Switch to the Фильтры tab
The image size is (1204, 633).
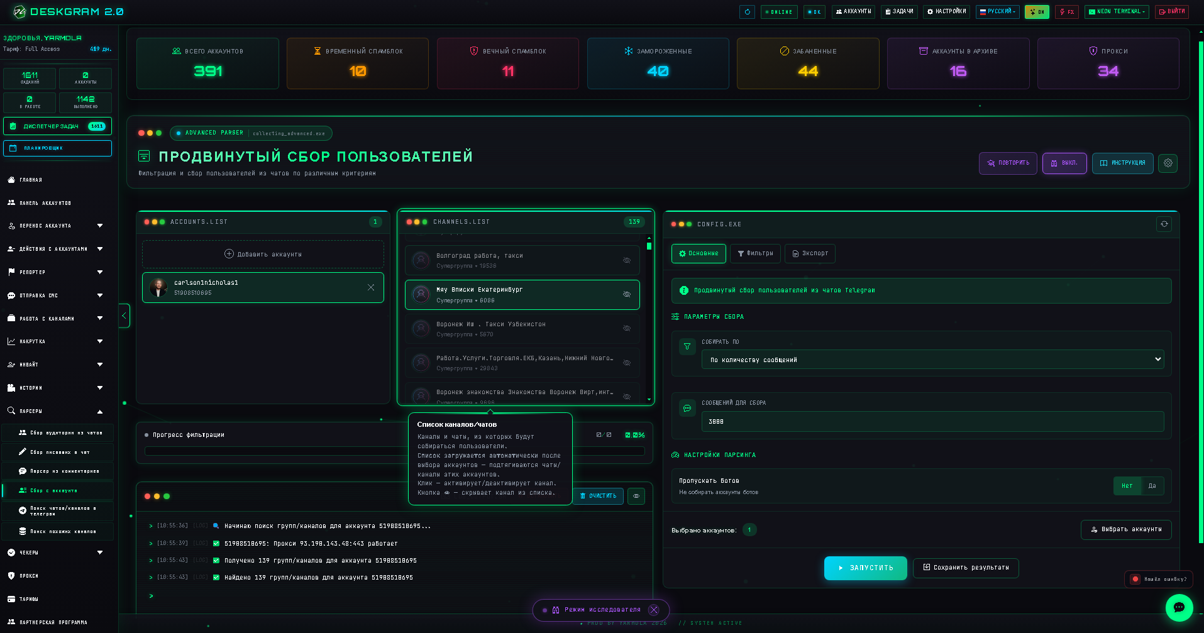point(755,253)
